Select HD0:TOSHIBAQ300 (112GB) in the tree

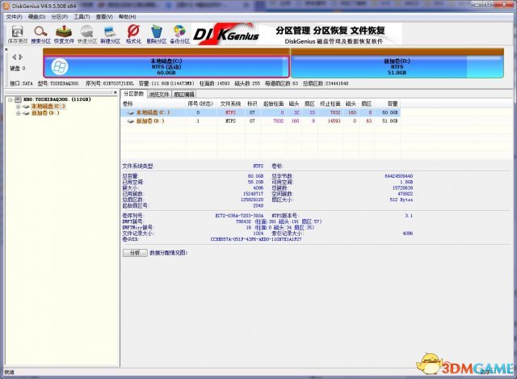coord(57,99)
